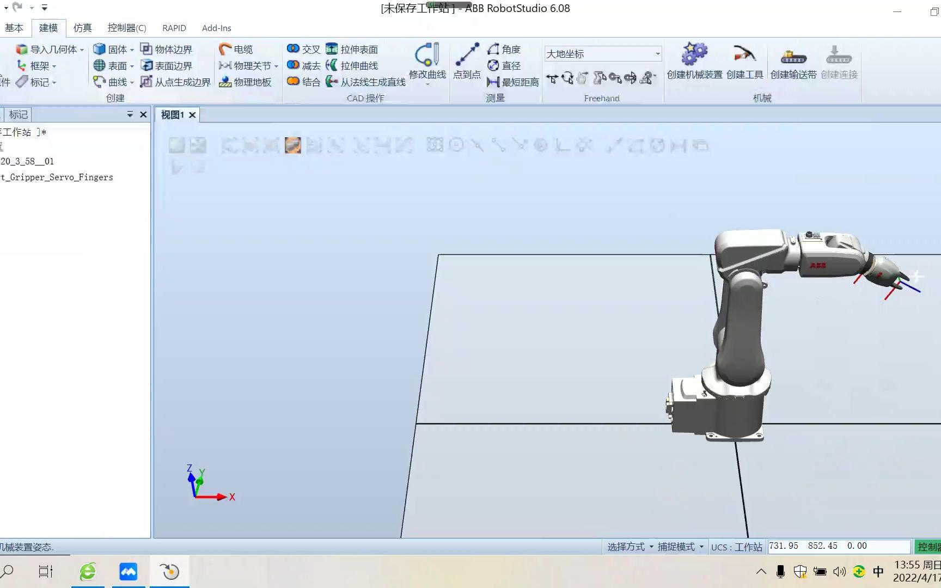Open the side panel options dropdown arrow
The width and height of the screenshot is (941, 588).
(x=130, y=114)
